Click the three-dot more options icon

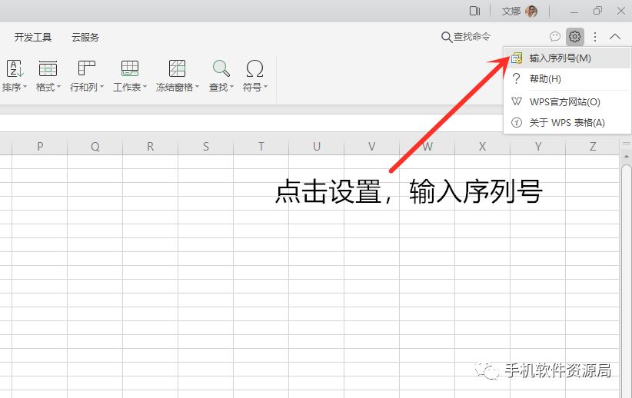point(595,37)
